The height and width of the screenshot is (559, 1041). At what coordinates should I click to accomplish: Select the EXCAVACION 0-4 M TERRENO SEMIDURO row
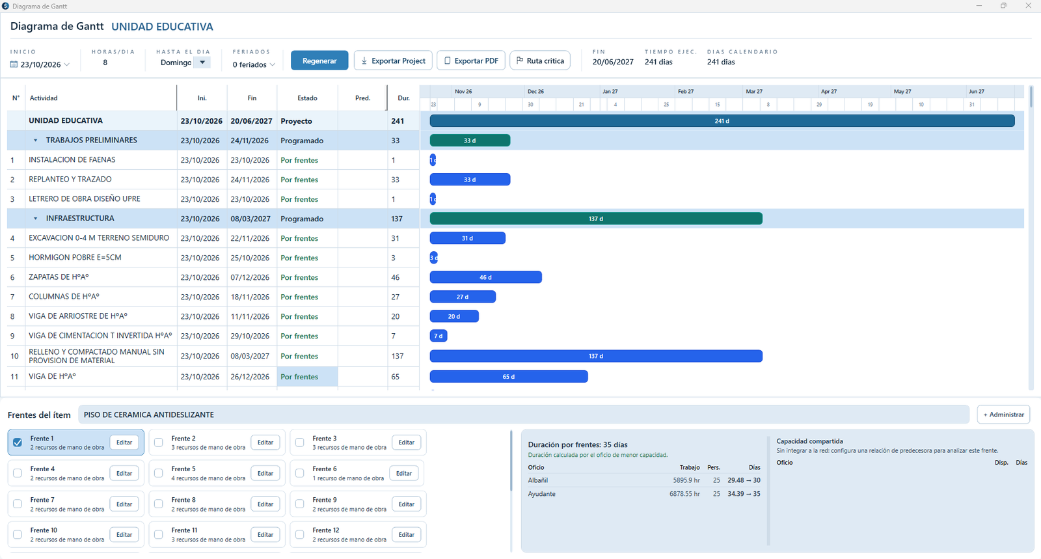coord(213,238)
